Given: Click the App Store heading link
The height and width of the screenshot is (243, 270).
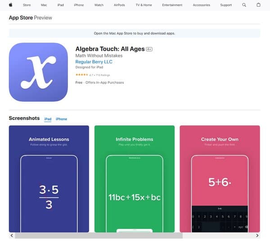Looking at the screenshot, I should pyautogui.click(x=21, y=18).
